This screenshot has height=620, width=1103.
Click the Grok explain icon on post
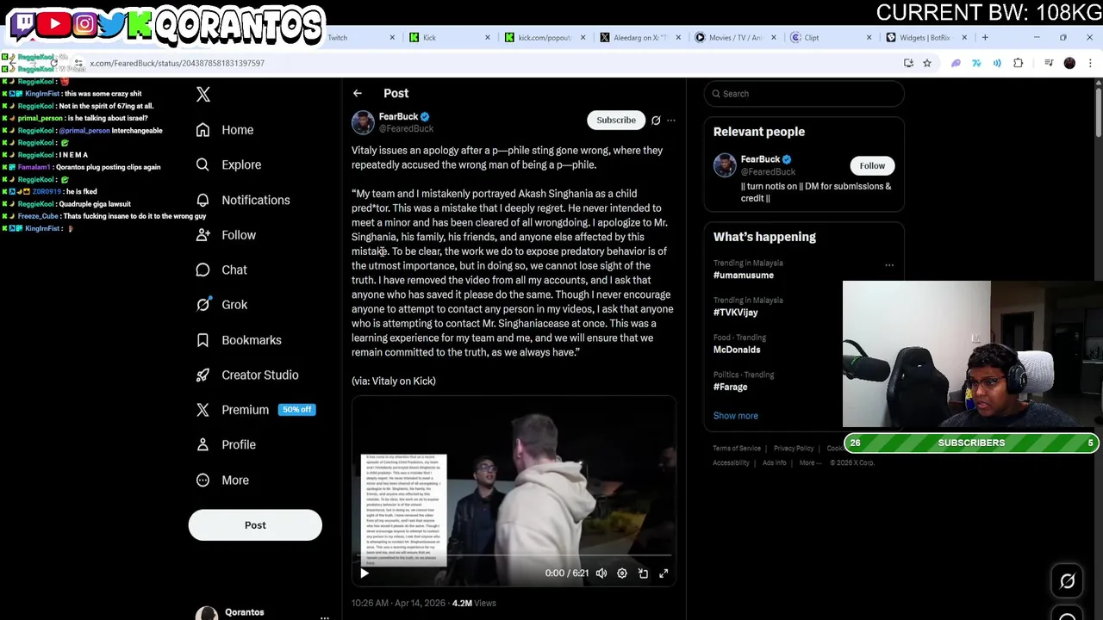click(656, 121)
